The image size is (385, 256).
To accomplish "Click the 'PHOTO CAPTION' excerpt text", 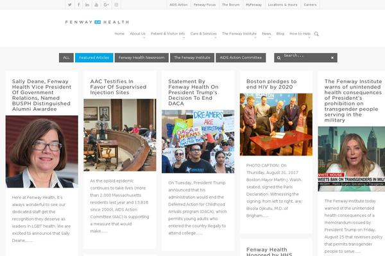I will (x=274, y=191).
